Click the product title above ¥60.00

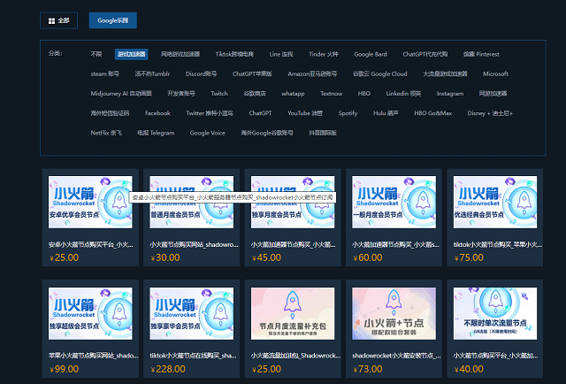point(395,244)
